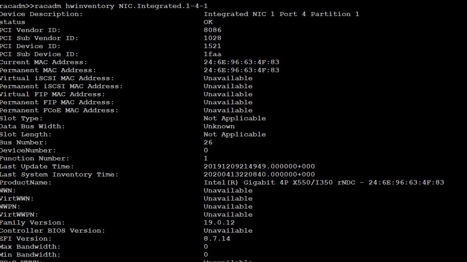Screen dimensions: 467x262
Task: Click 'Not Applicable' in the Slot Type row
Action: click(235, 119)
